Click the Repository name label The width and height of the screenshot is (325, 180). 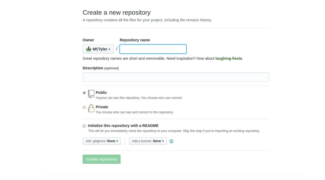click(x=135, y=40)
